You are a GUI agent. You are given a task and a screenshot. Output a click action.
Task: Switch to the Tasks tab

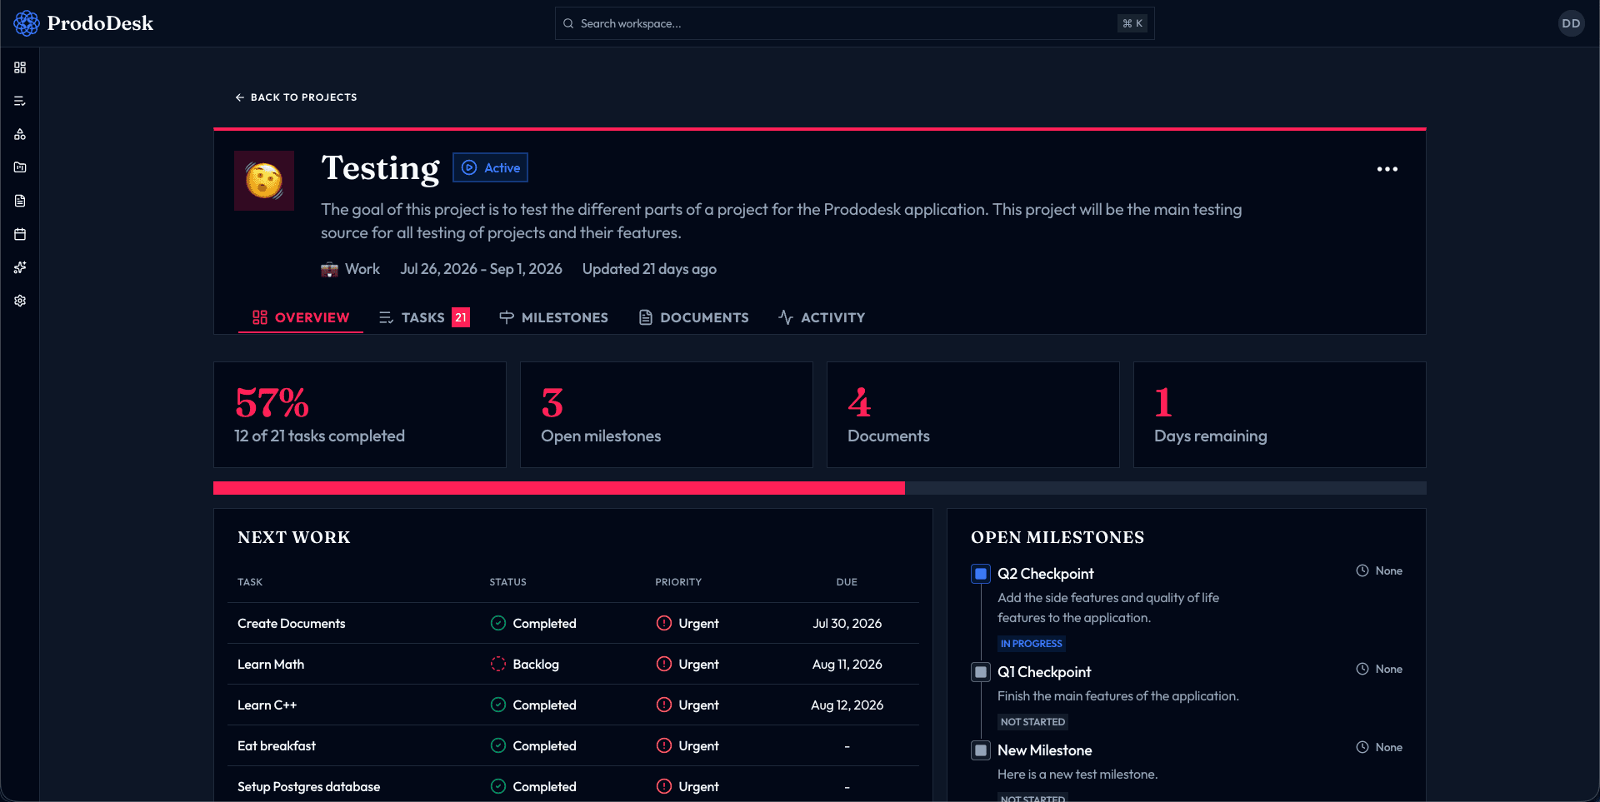[x=424, y=317]
